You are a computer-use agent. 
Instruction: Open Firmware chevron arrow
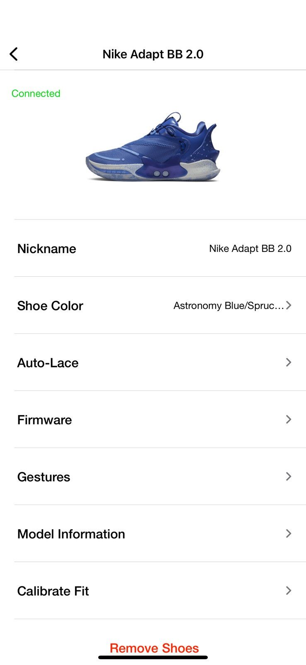click(x=289, y=419)
